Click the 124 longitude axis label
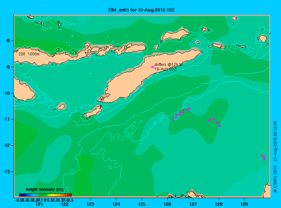The image size is (281, 208). (x=116, y=204)
